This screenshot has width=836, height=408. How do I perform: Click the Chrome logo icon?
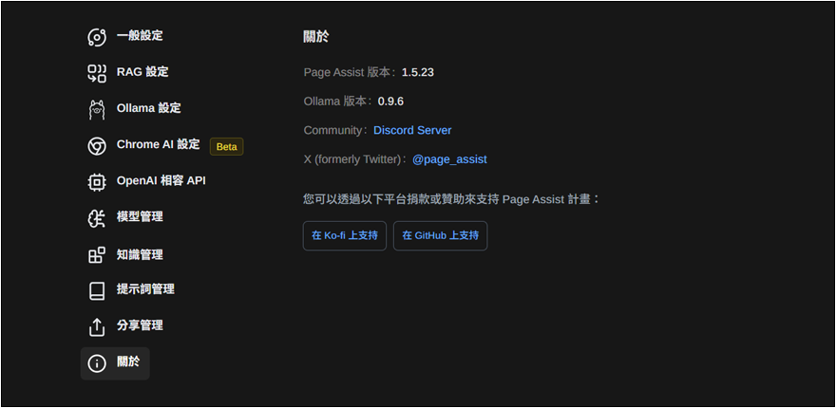97,145
